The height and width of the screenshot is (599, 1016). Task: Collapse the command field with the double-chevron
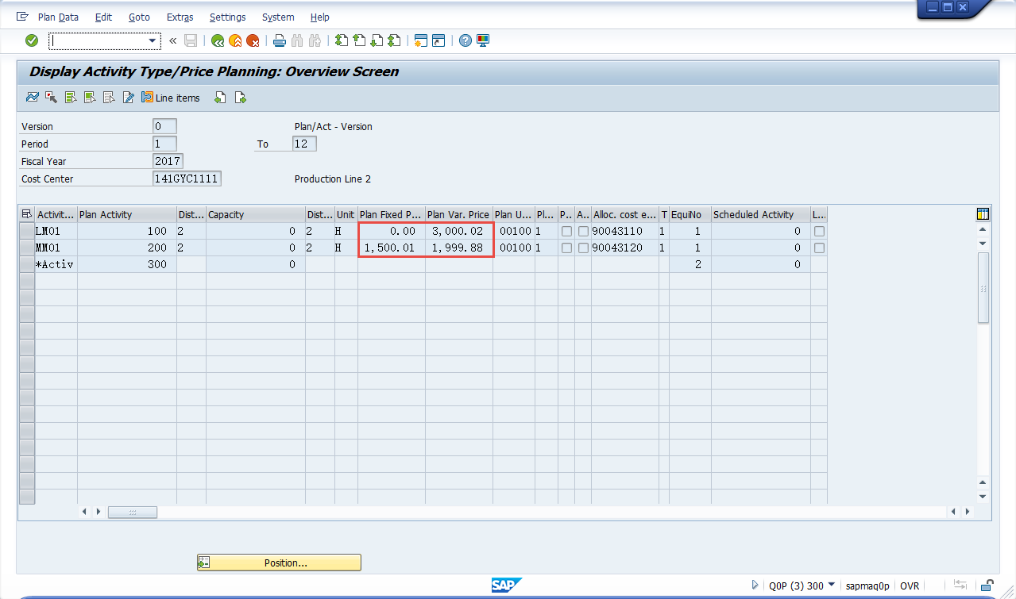click(172, 40)
